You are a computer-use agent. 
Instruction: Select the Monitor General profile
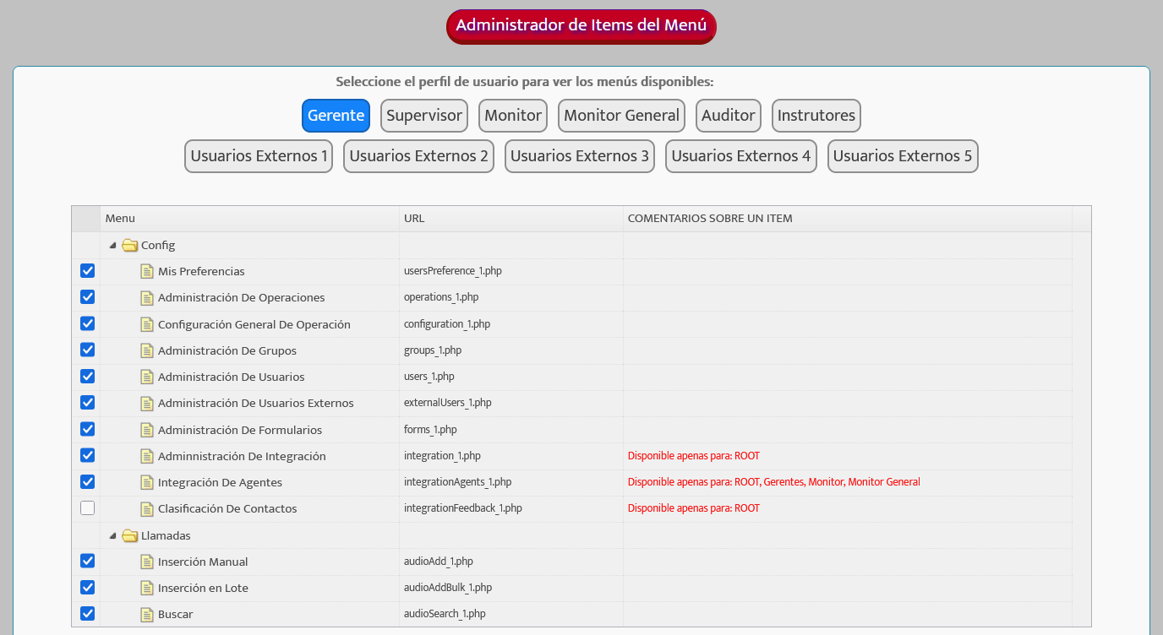[x=621, y=116]
